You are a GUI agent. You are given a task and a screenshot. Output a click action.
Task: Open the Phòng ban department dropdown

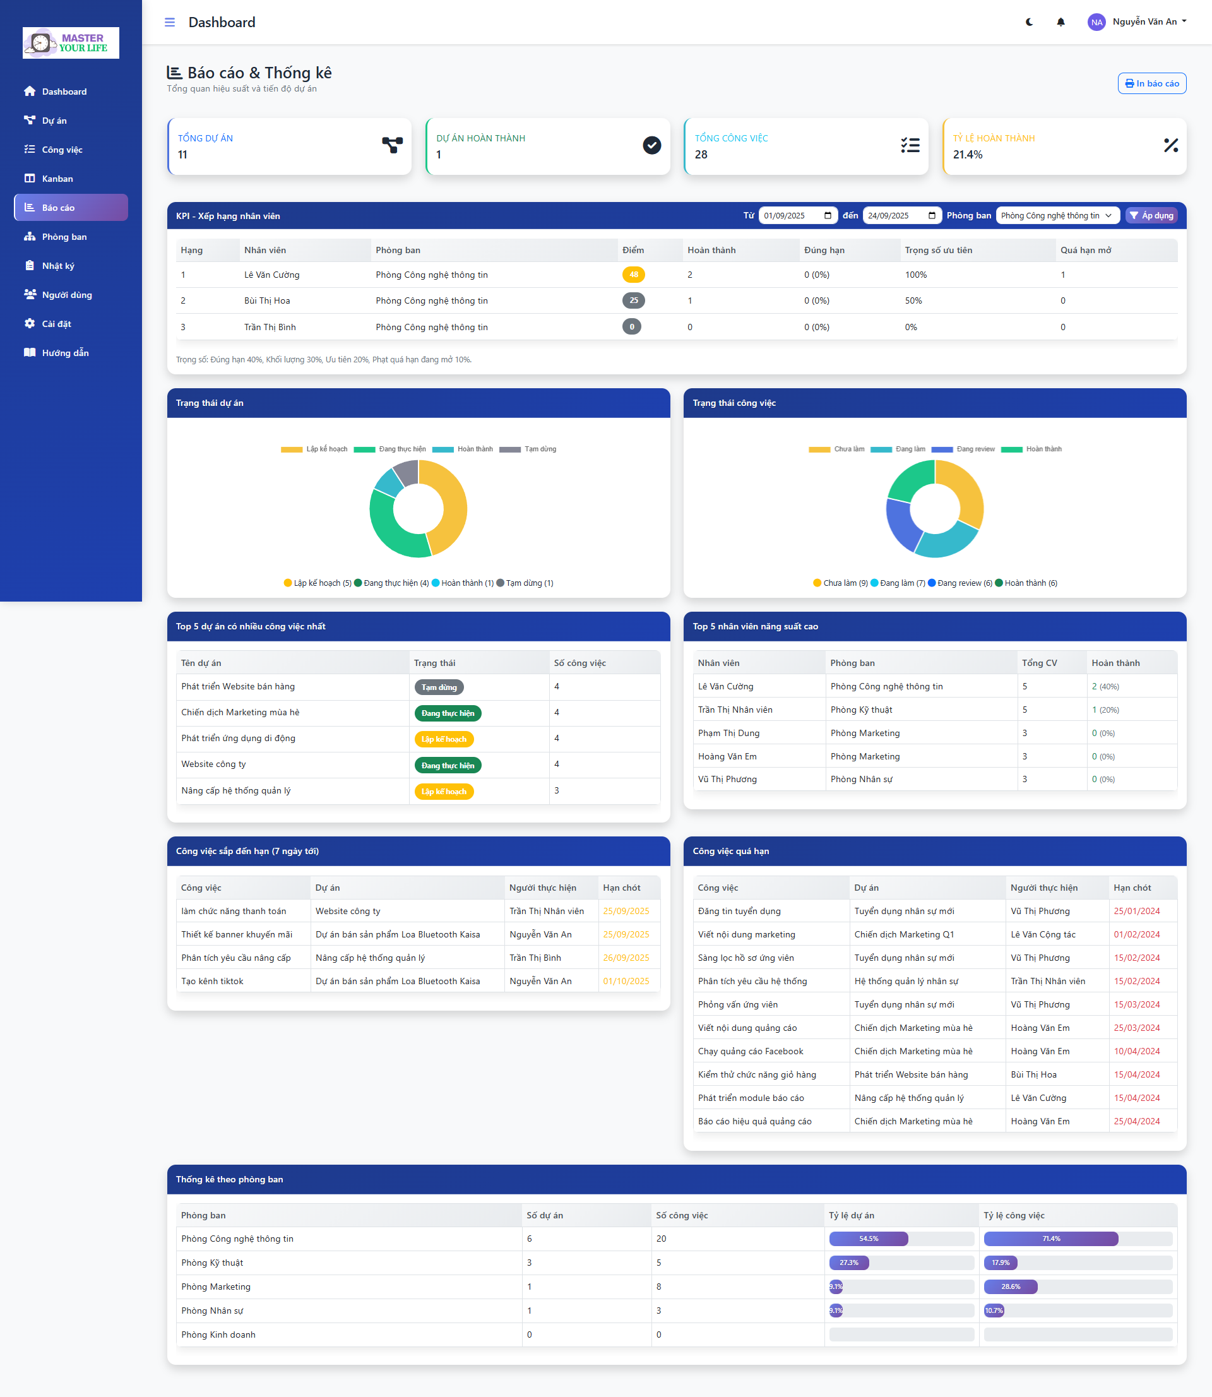(1058, 216)
